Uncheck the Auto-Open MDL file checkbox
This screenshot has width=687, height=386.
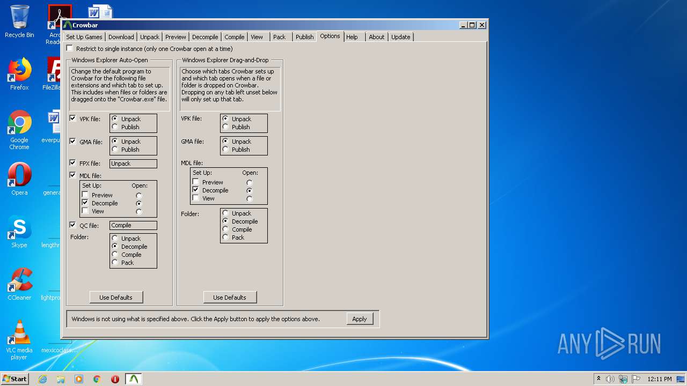73,175
